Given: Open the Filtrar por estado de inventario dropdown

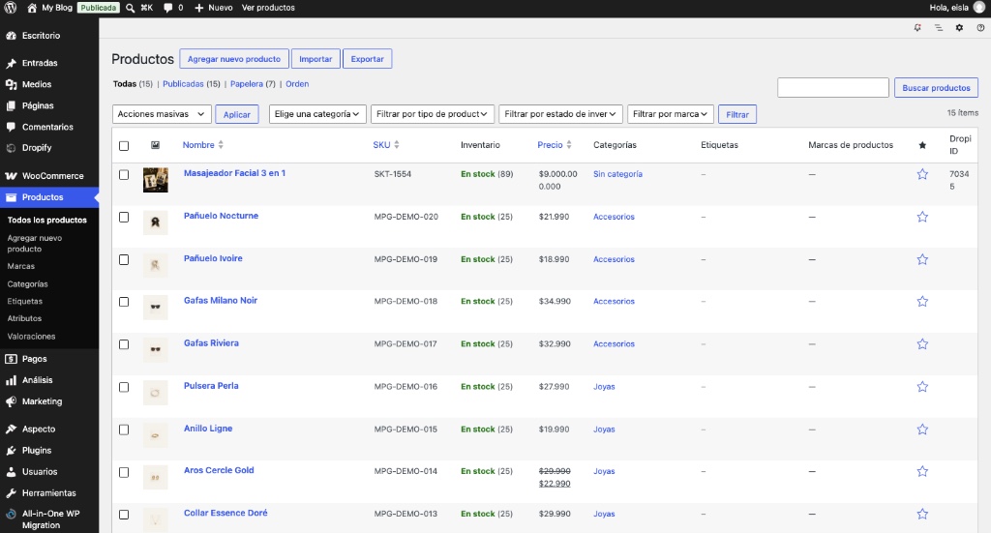Looking at the screenshot, I should click(x=560, y=114).
